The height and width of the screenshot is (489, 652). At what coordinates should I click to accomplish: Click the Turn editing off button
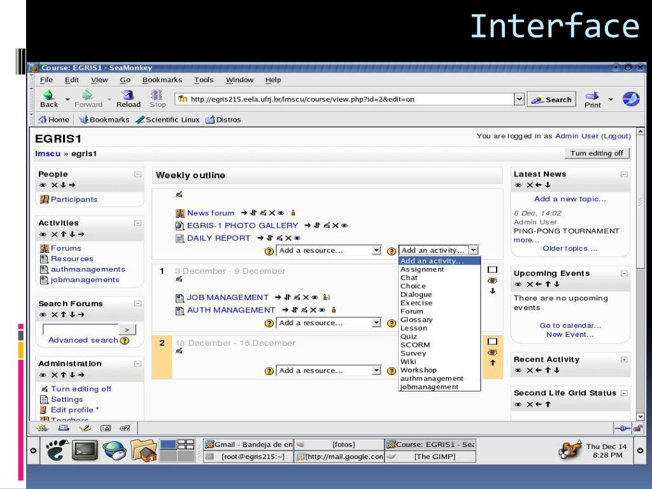pyautogui.click(x=597, y=153)
